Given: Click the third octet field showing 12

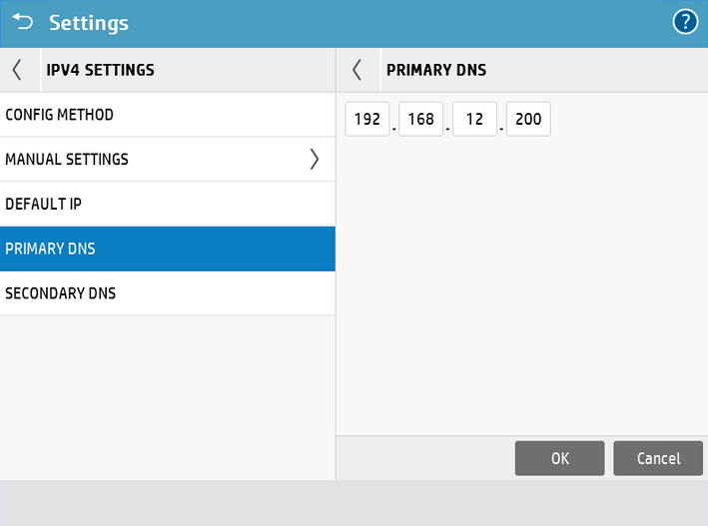Looking at the screenshot, I should [474, 120].
